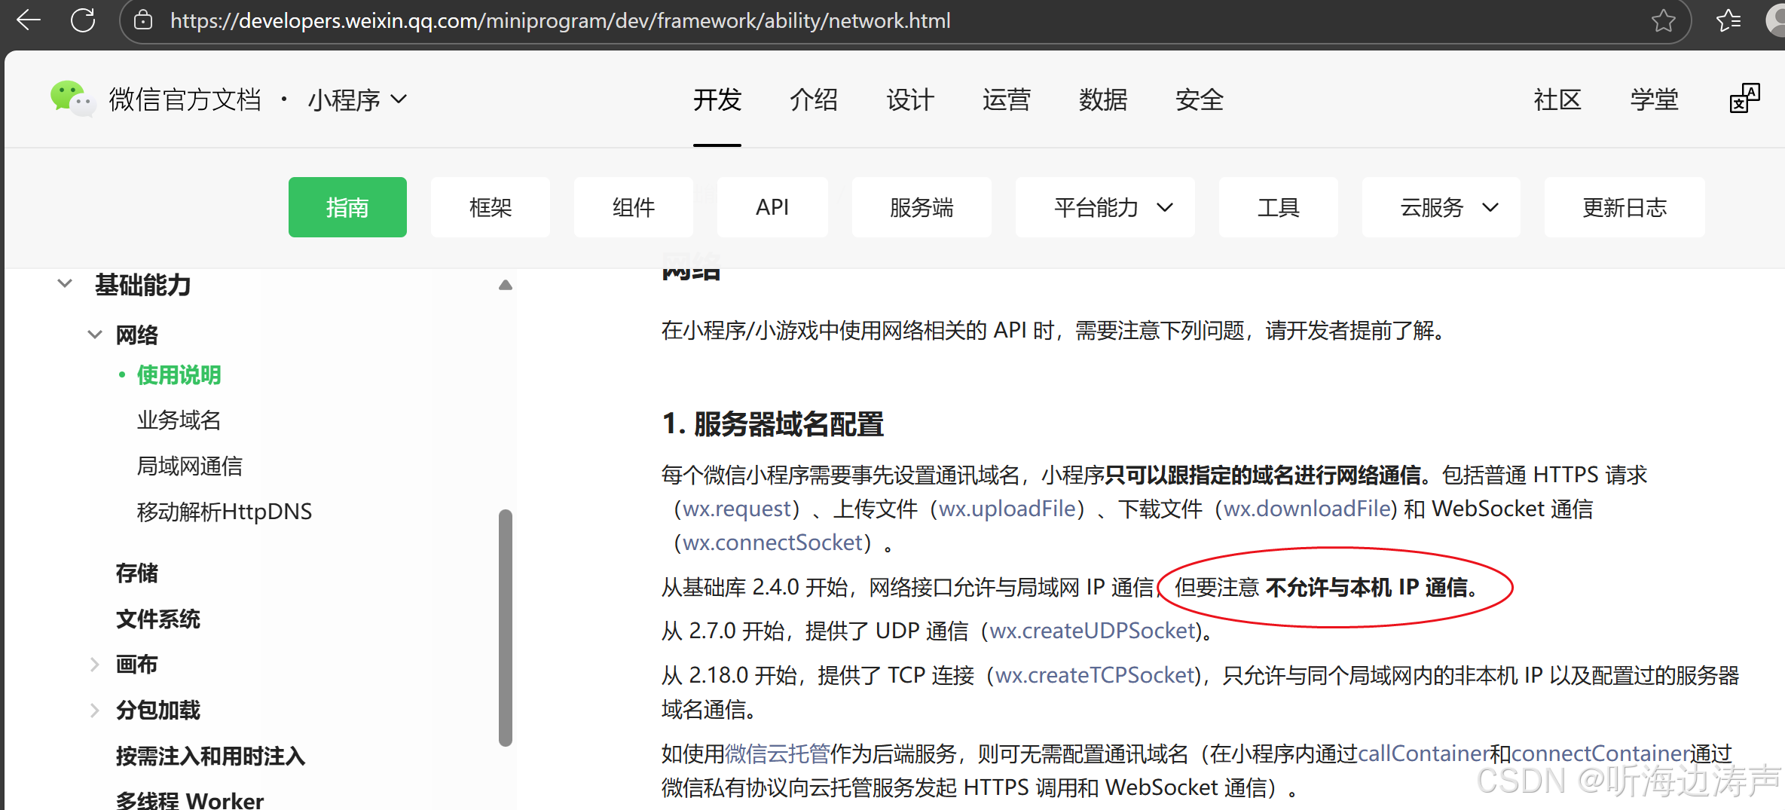Open the 小程序 product dropdown
The width and height of the screenshot is (1785, 810).
pos(357,99)
